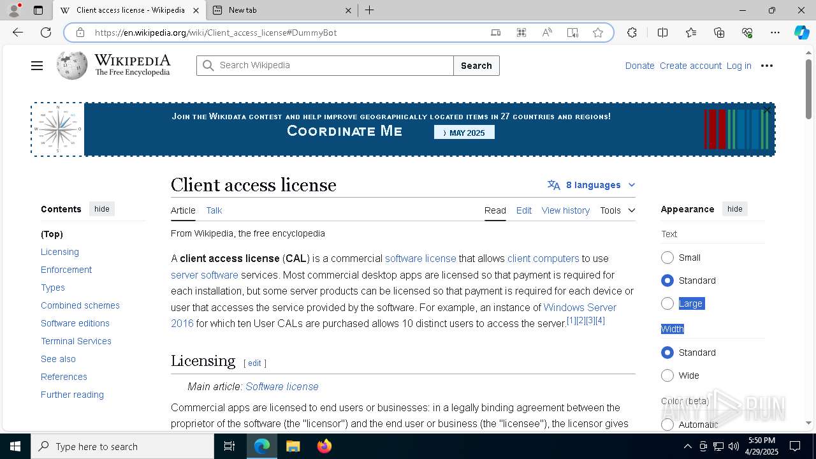Screen dimensions: 816x459
Task: Reload the page with the refresh icon
Action: (x=46, y=33)
